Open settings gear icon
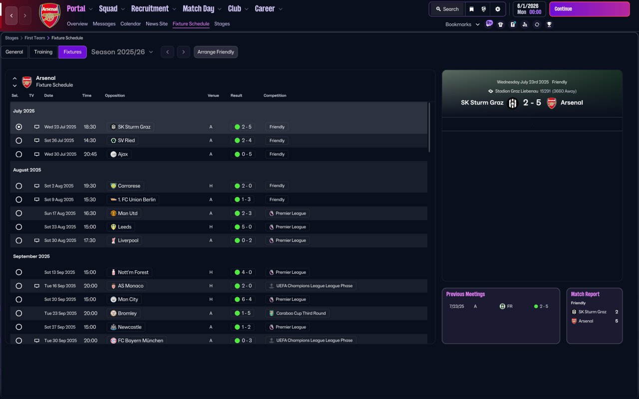Image resolution: width=639 pixels, height=399 pixels. [498, 9]
